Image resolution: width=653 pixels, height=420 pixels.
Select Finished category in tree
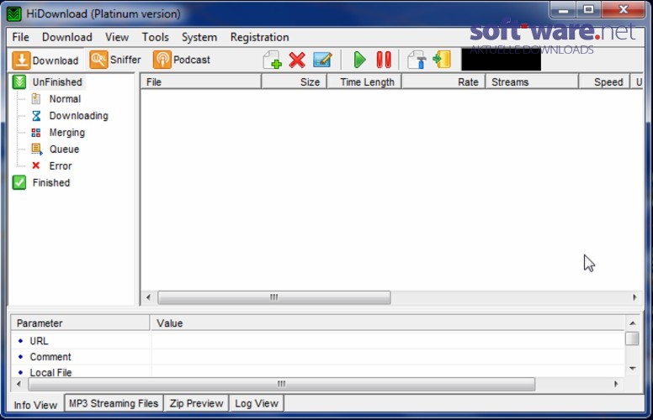point(51,183)
